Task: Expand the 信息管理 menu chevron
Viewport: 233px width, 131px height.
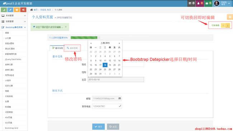Action: point(25,21)
